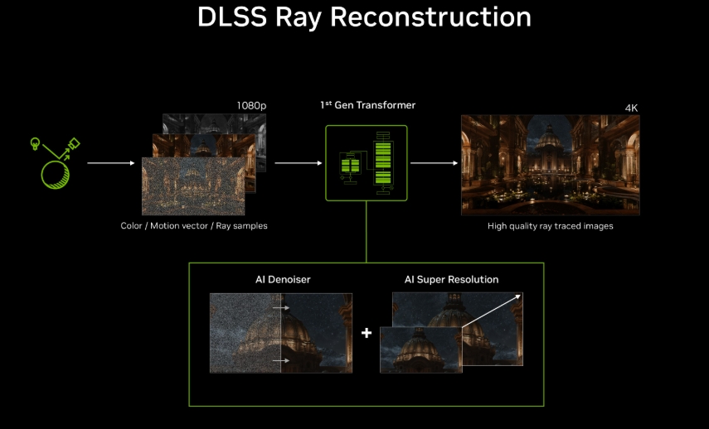Click the AI Super Resolution heading

451,280
